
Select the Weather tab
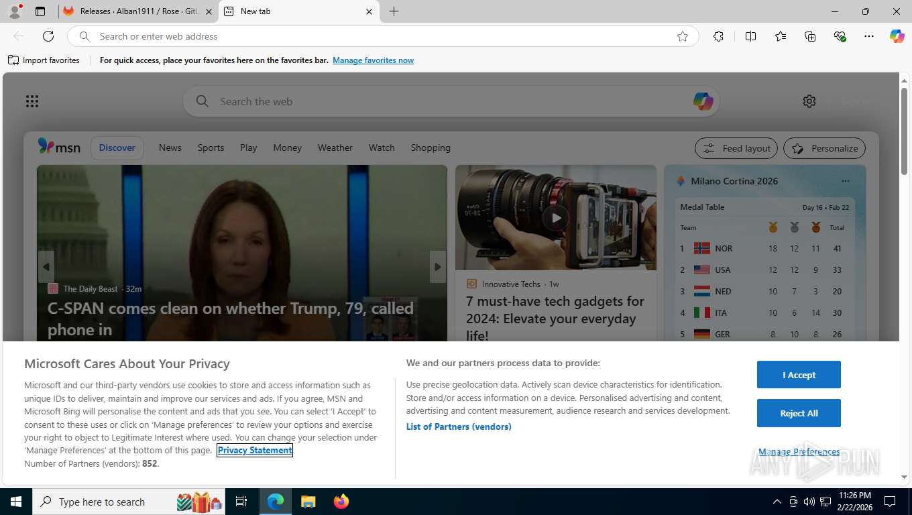pos(335,148)
